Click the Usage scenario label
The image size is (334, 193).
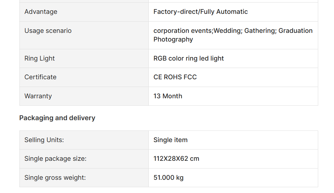pos(48,31)
